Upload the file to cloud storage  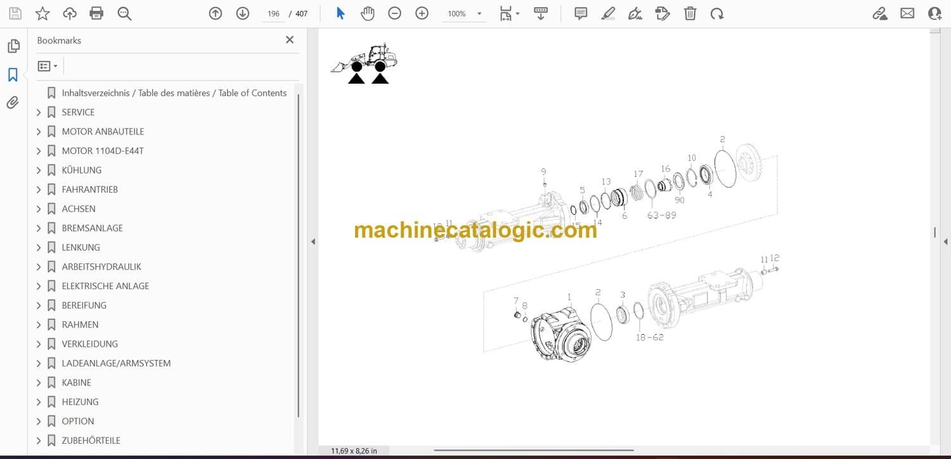pos(70,13)
